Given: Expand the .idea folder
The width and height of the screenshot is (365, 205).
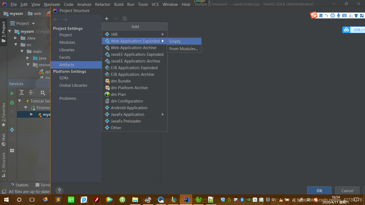Looking at the screenshot, I should tap(16, 38).
